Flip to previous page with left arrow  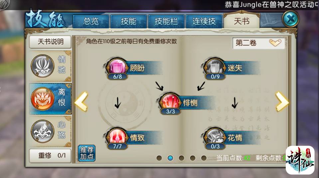tap(81, 101)
